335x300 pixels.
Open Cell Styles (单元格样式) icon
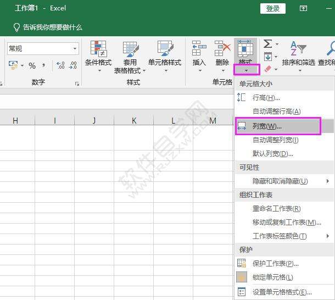(x=165, y=48)
